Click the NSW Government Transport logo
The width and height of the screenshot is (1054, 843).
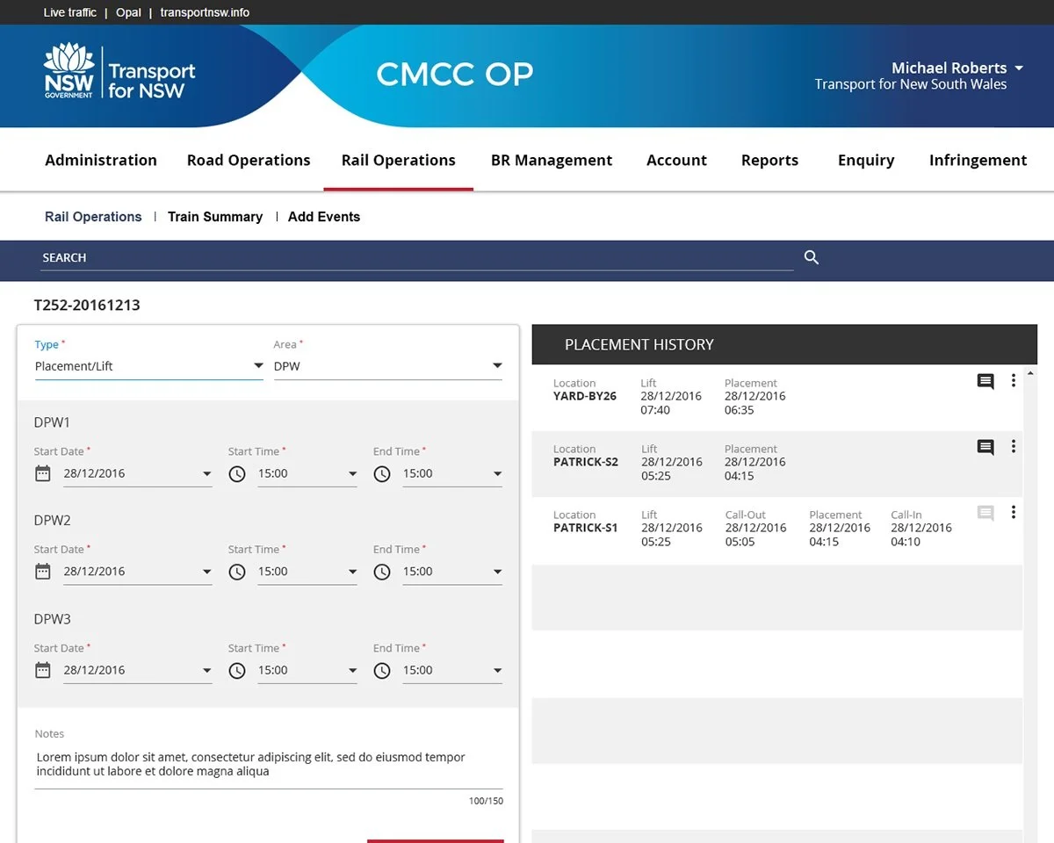tap(119, 72)
